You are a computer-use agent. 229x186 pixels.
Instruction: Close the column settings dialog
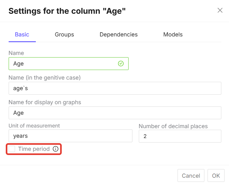(x=220, y=10)
